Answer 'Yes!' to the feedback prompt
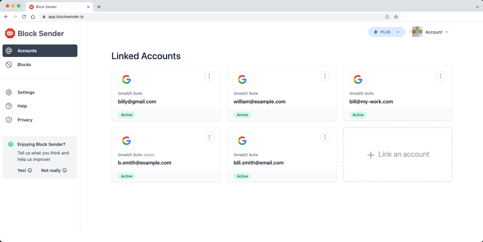Screen dimensions: 483x242 tap(25, 170)
